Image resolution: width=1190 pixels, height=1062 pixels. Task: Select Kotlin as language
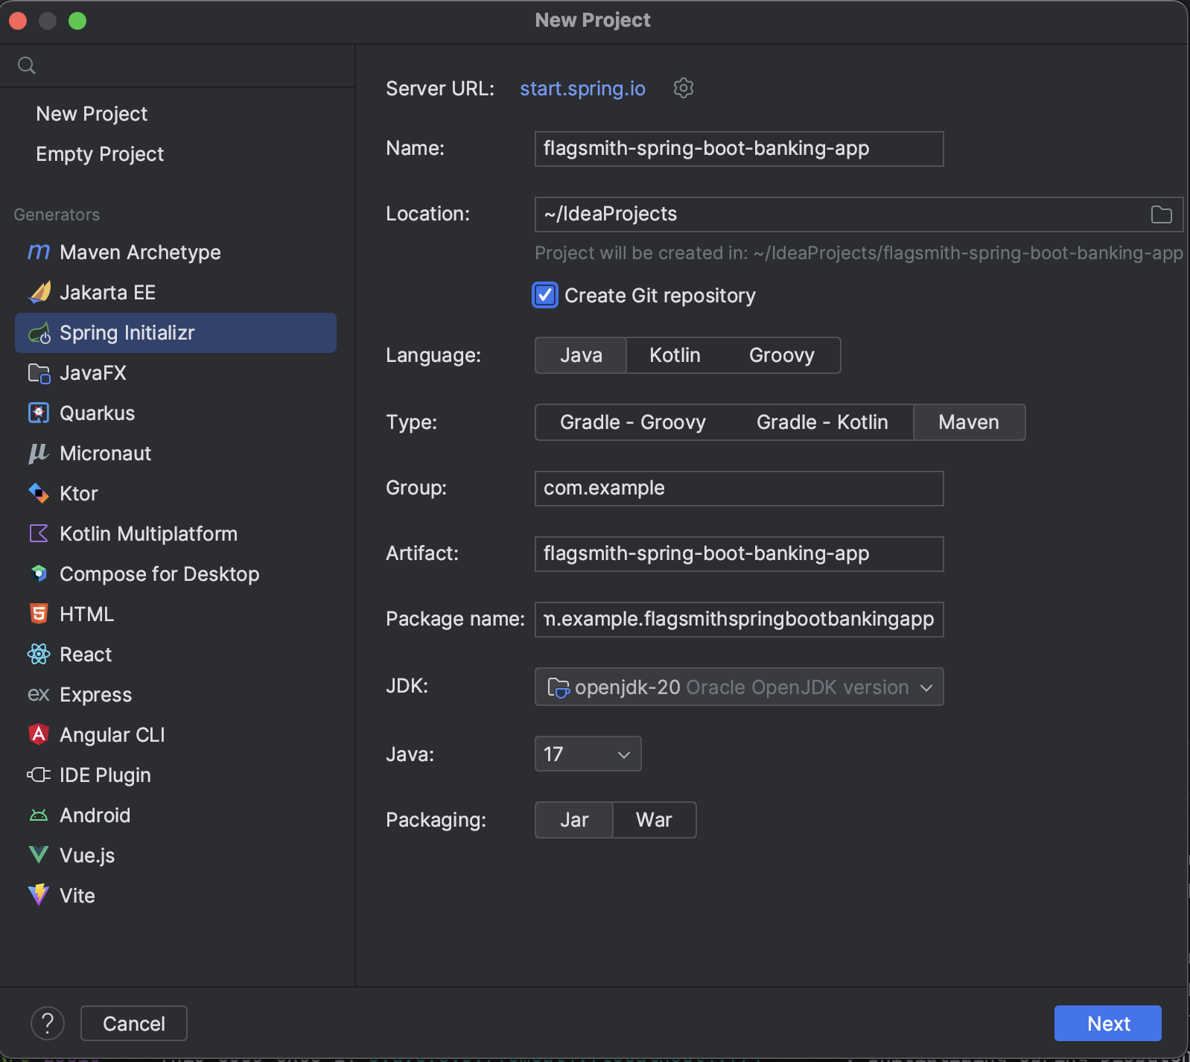click(675, 355)
